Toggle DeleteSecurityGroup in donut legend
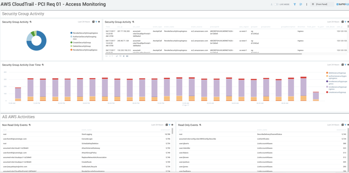This screenshot has height=173, width=349. (x=80, y=46)
